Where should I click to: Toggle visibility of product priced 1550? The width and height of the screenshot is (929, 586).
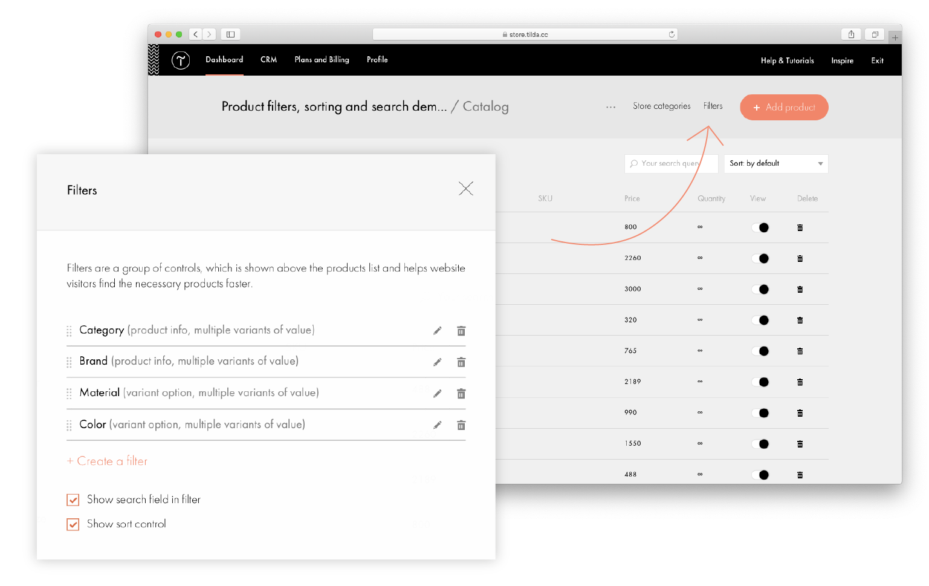(x=760, y=444)
